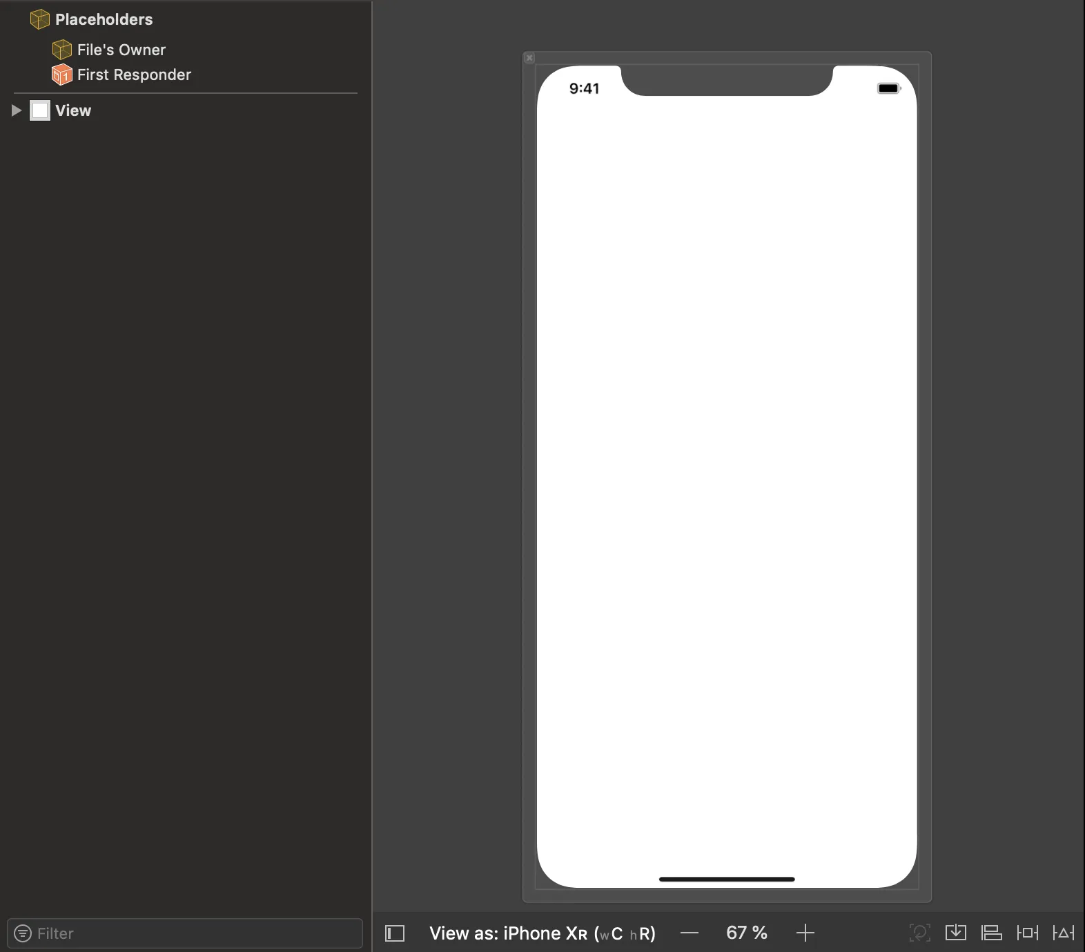This screenshot has width=1085, height=952.
Task: Zoom in with the plus button
Action: click(x=805, y=933)
